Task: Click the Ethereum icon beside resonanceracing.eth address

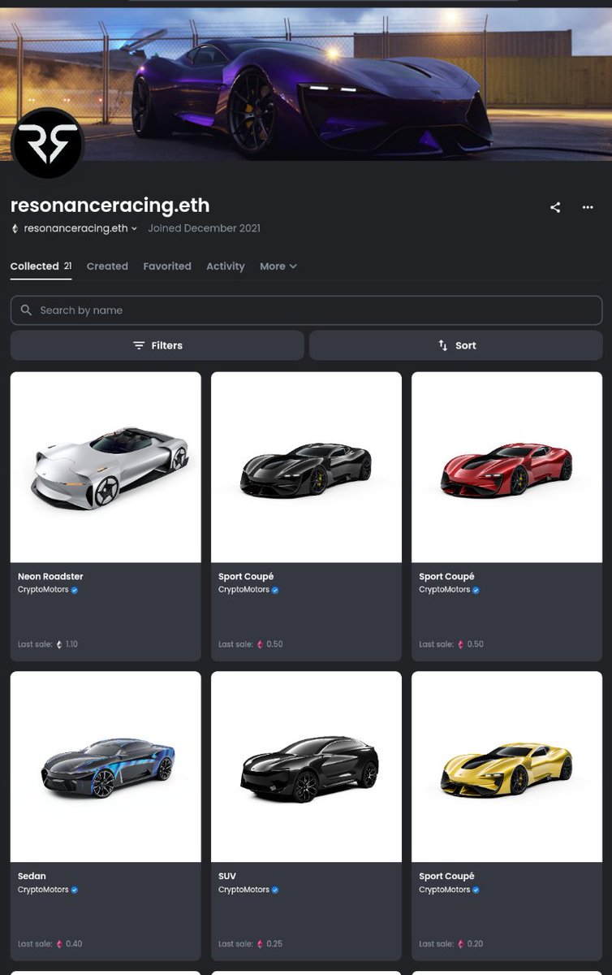Action: tap(15, 228)
